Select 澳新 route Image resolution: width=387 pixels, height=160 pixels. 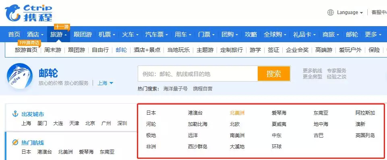360,124
